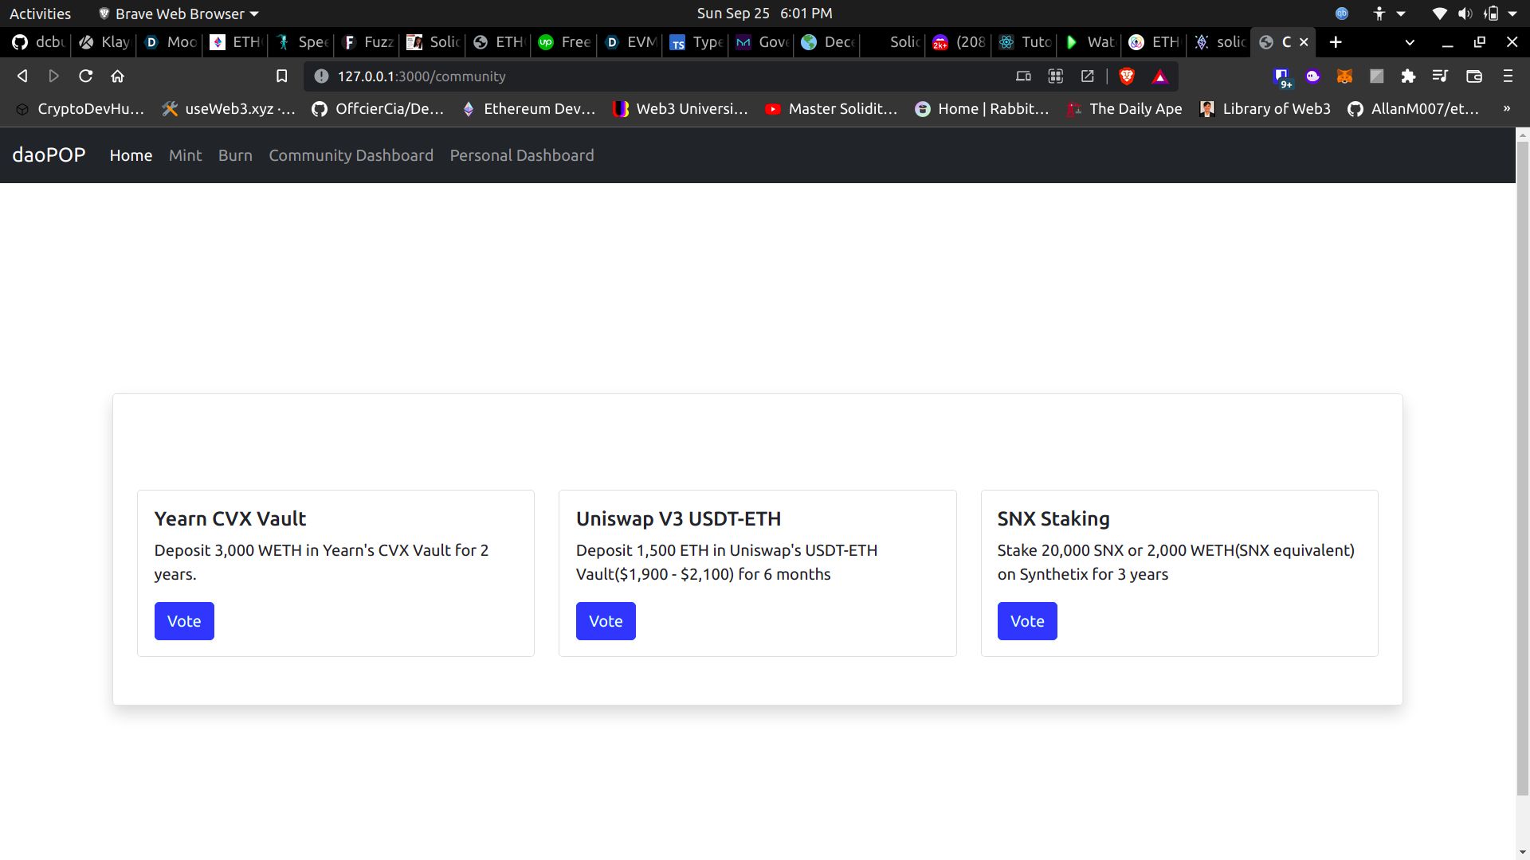
Task: Click the reader mode icon in address bar
Action: pyautogui.click(x=1087, y=76)
